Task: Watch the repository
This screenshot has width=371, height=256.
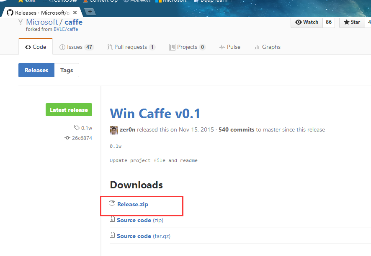Action: (307, 22)
